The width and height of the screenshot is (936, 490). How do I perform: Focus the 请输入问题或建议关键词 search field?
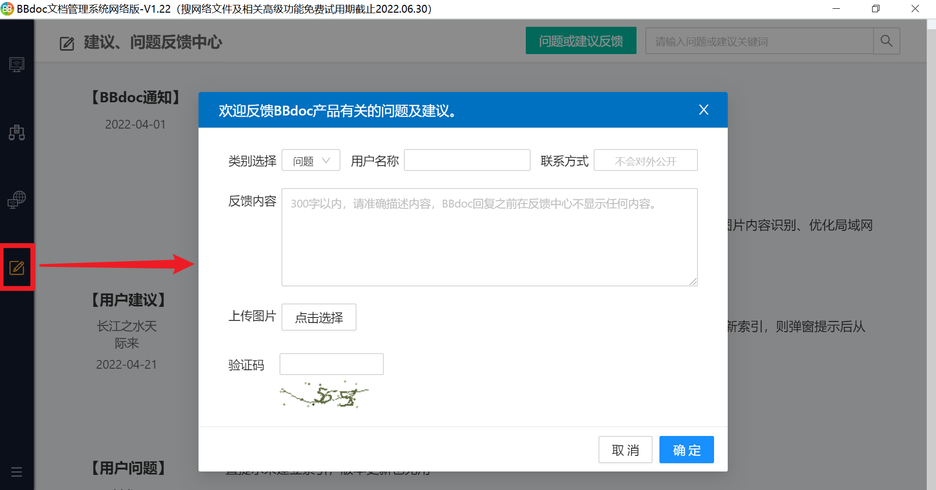[x=759, y=41]
